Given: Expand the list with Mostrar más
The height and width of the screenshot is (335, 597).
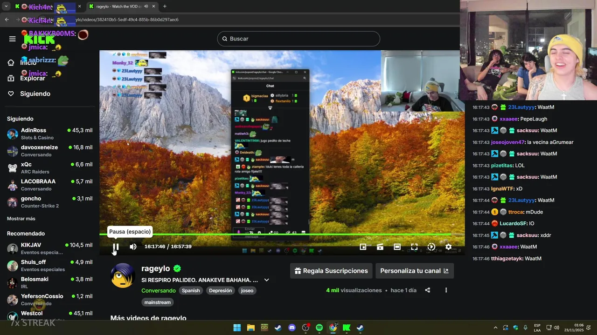Looking at the screenshot, I should pos(21,219).
